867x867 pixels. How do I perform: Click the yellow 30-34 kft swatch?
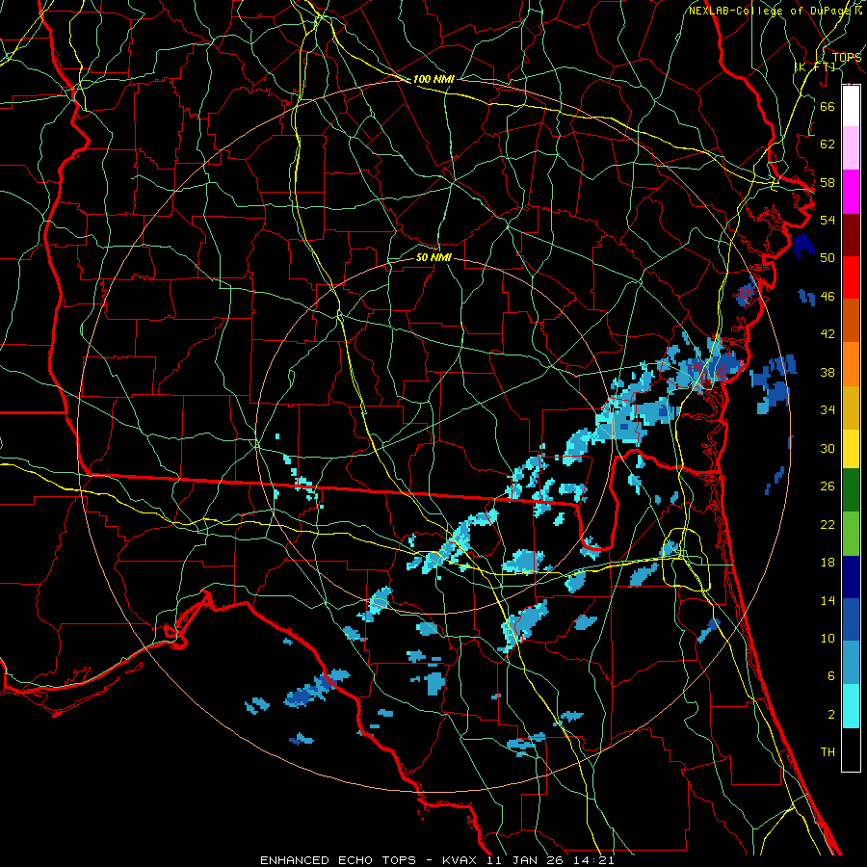(x=851, y=448)
